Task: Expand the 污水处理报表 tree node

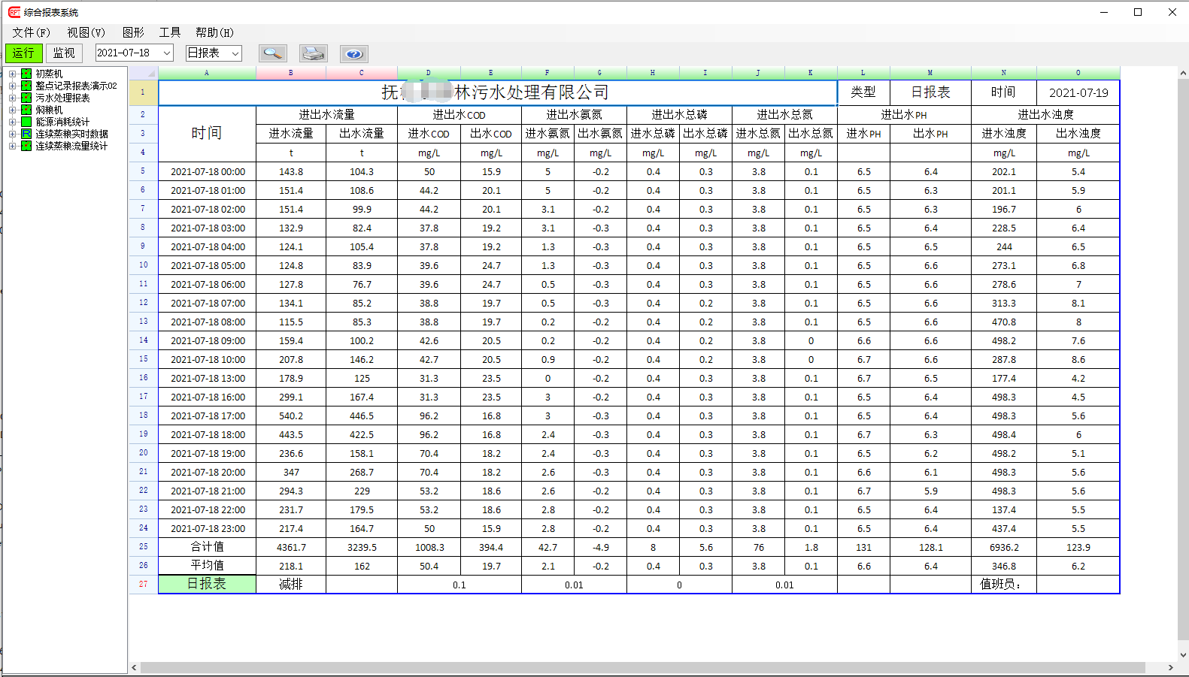Action: [12, 98]
